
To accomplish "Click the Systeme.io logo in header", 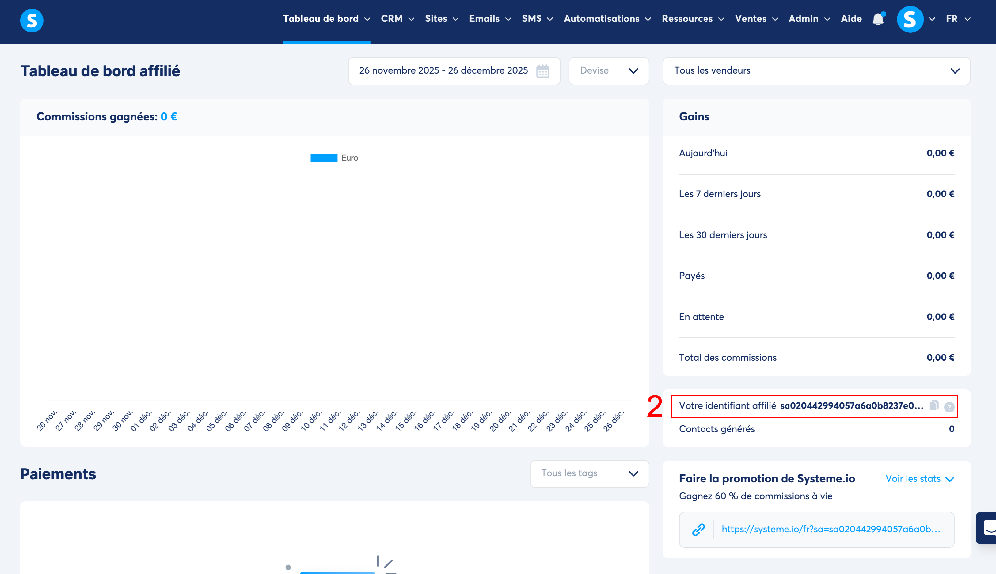I will point(32,20).
